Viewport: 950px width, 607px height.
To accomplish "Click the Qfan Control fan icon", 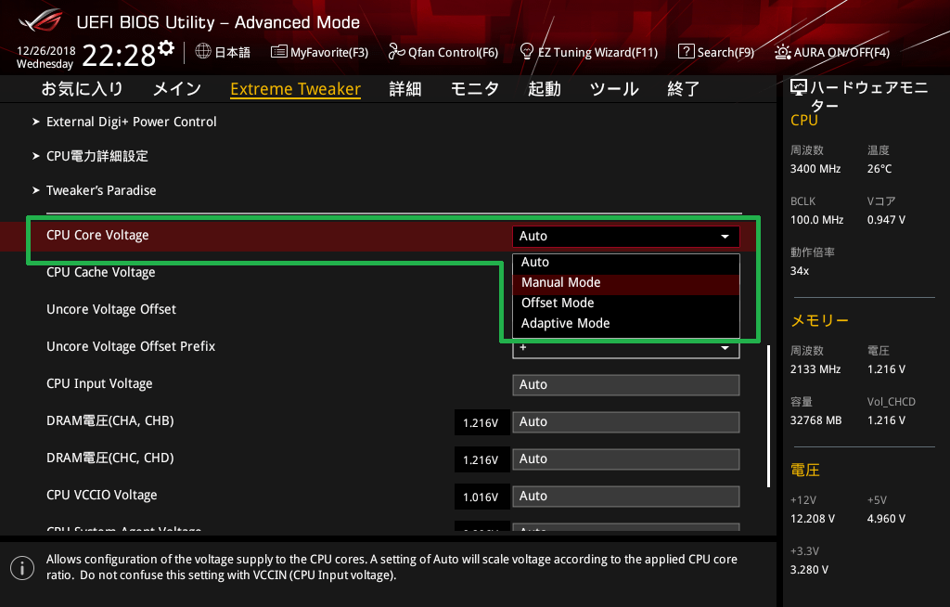I will (396, 52).
